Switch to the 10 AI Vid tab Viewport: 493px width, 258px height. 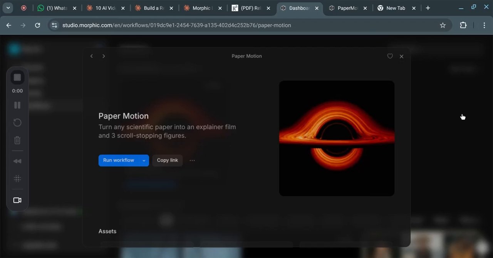[x=105, y=8]
